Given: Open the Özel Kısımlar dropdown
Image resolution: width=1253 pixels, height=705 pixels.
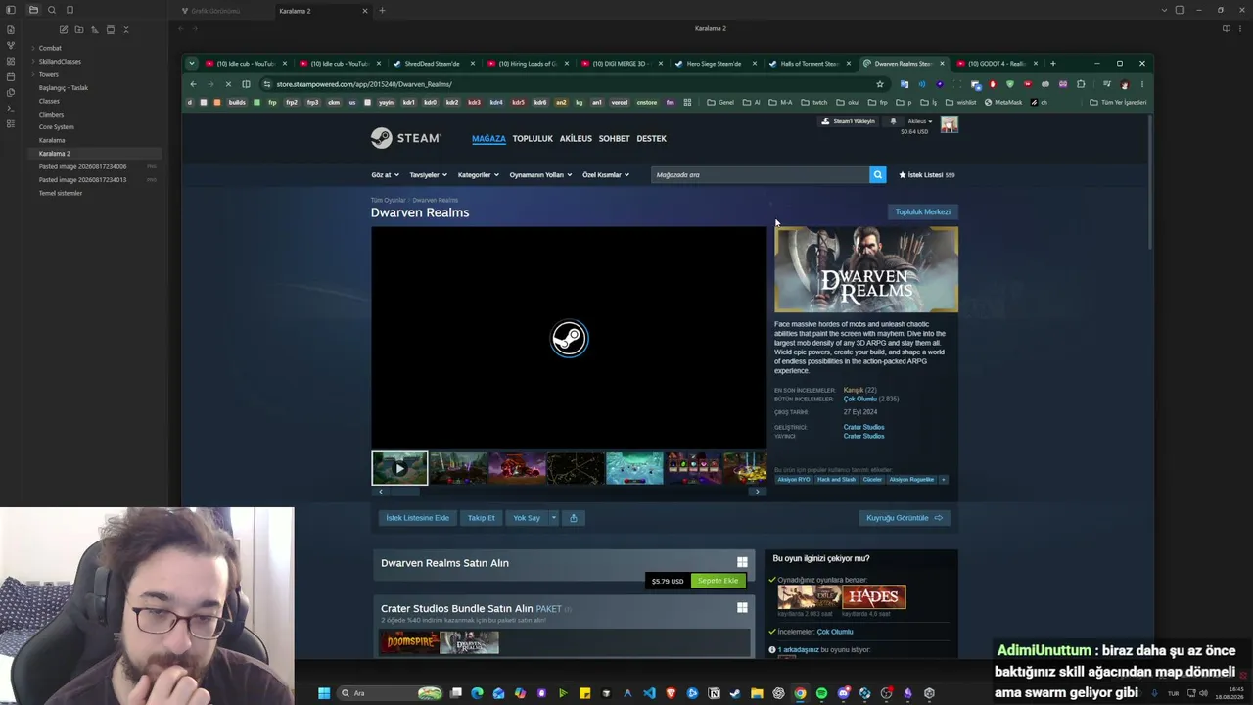Looking at the screenshot, I should pos(606,175).
